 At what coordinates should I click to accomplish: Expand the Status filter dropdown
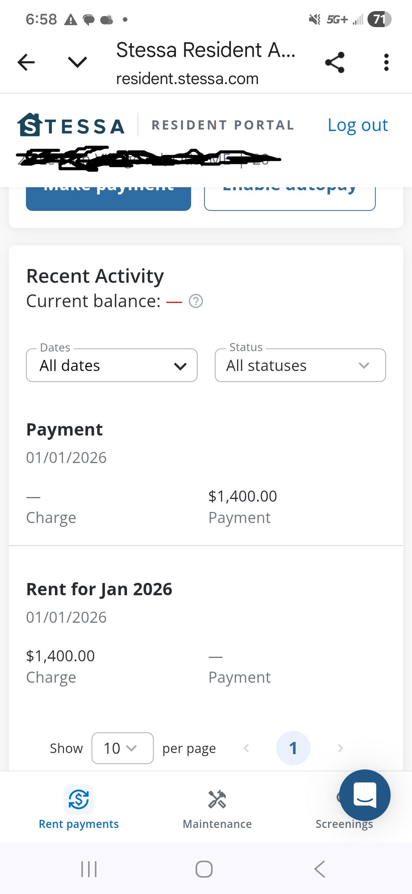[300, 365]
